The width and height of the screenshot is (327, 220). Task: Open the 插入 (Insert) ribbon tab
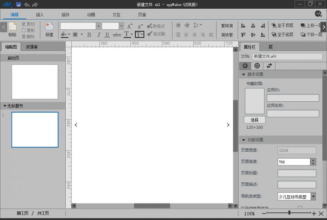pyautogui.click(x=40, y=15)
